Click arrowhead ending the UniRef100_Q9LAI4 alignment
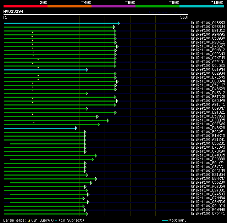The image size is (227, 223). click(x=84, y=206)
